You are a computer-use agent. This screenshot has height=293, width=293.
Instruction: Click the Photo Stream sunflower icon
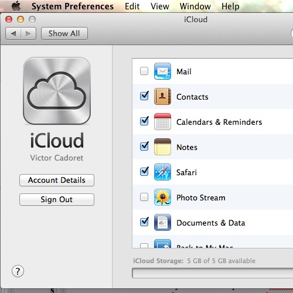point(162,197)
